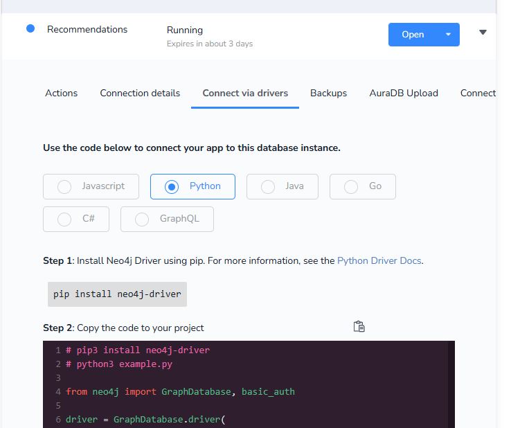The width and height of the screenshot is (511, 428).
Task: Open the AuraDB Upload tab
Action: point(404,93)
